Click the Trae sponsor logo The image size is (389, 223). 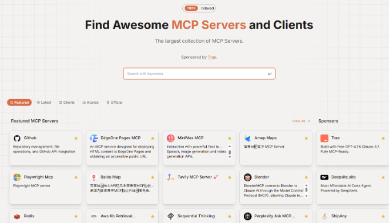click(324, 138)
